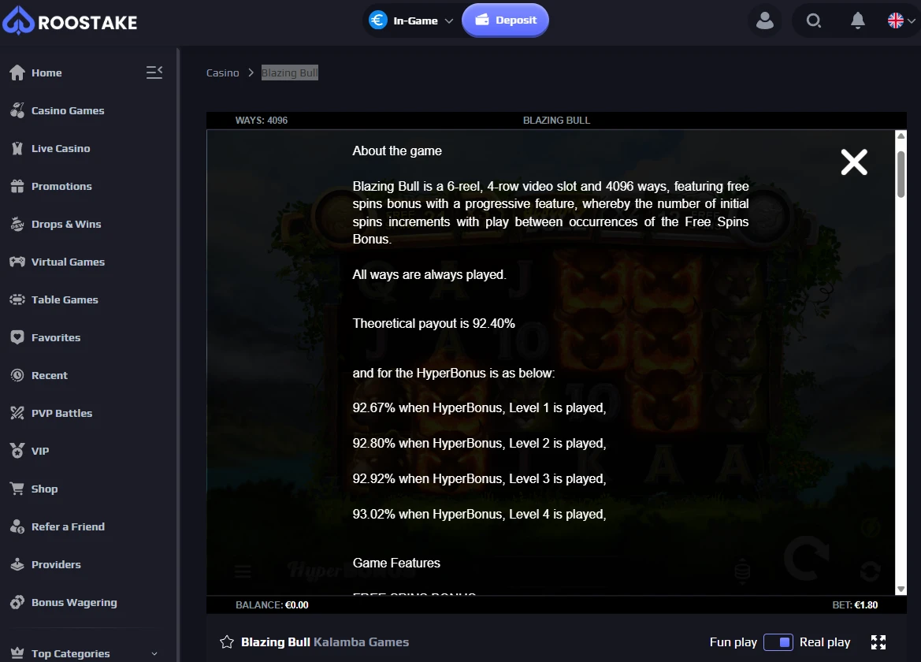The width and height of the screenshot is (921, 662).
Task: Click the Bonus Wagering icon
Action: (x=17, y=602)
